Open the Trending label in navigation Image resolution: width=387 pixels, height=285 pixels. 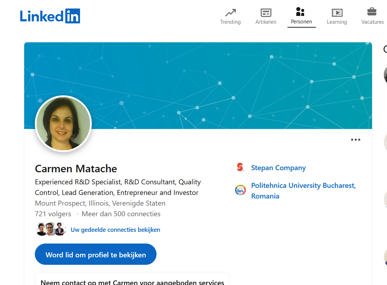[230, 22]
